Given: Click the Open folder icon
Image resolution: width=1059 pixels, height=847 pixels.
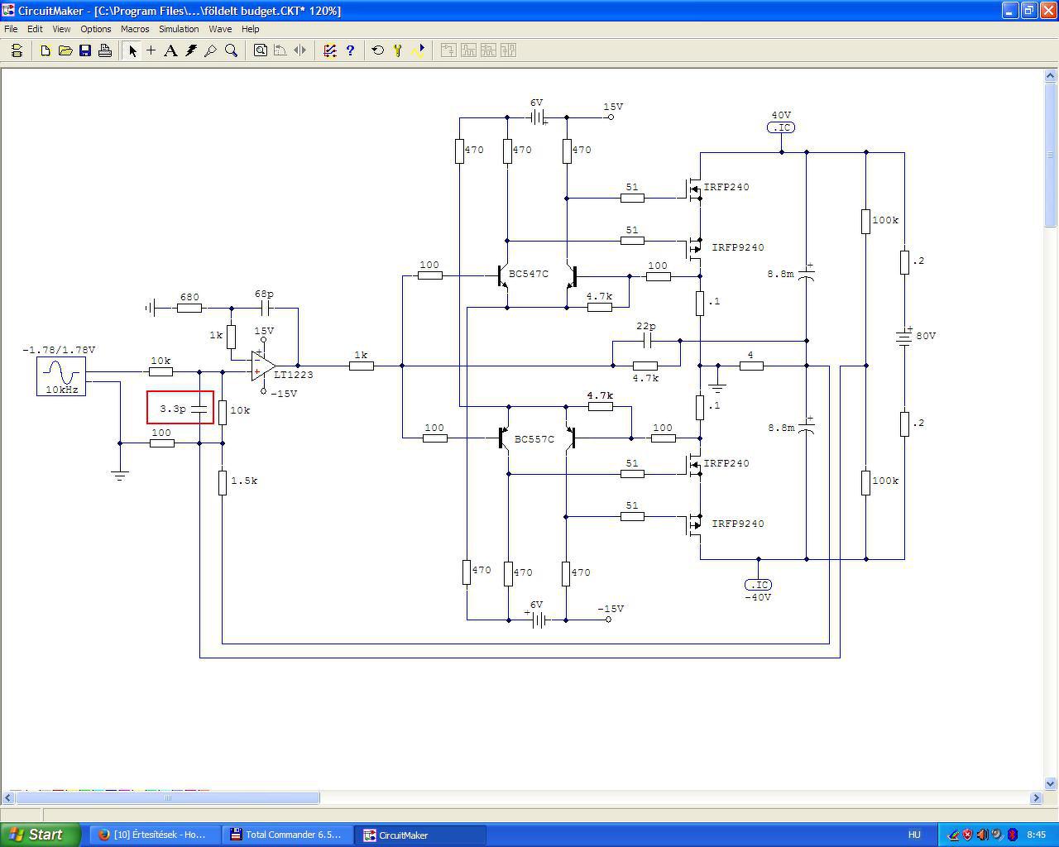Looking at the screenshot, I should 65,50.
